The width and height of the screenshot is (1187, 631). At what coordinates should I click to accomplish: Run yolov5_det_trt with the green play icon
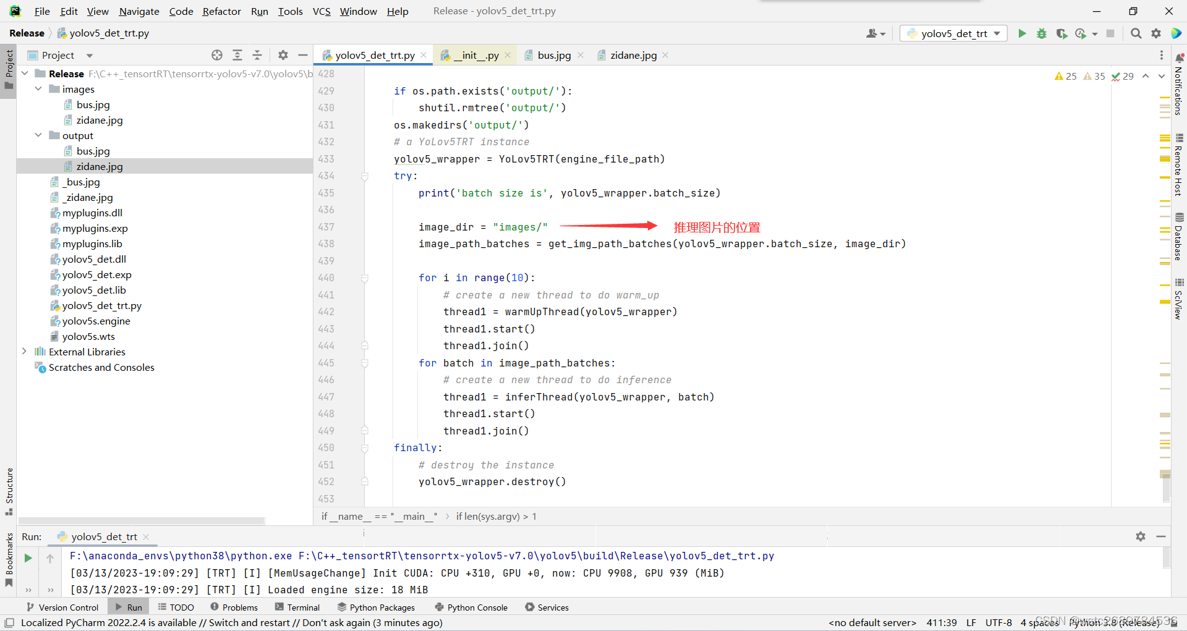click(1022, 33)
